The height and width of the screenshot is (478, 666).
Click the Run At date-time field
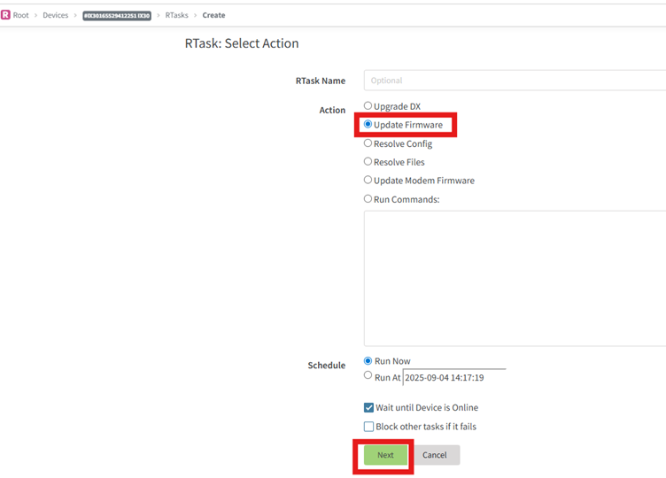[453, 377]
